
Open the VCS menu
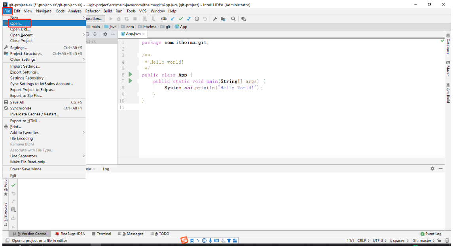[x=143, y=11]
